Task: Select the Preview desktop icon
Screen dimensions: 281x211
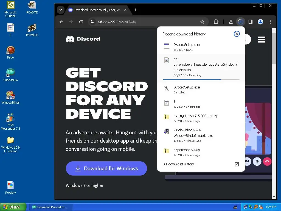Action: pyautogui.click(x=10, y=187)
